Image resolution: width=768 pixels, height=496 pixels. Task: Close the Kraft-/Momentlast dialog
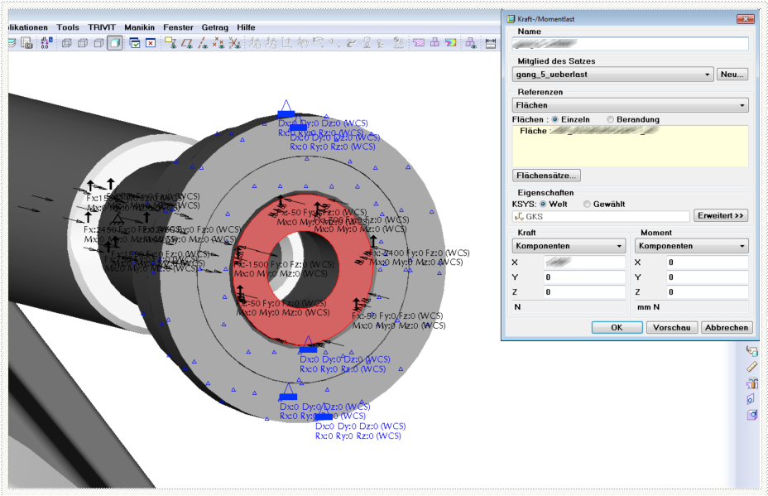click(745, 19)
